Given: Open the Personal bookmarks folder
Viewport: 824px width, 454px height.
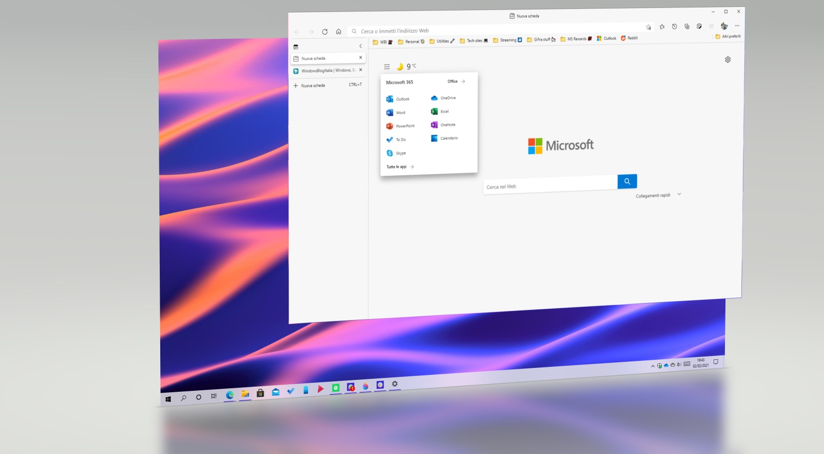Looking at the screenshot, I should click(x=412, y=42).
